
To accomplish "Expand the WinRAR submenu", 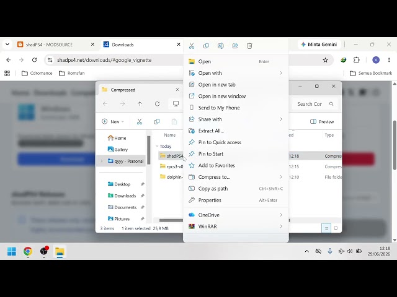I will tap(236, 226).
